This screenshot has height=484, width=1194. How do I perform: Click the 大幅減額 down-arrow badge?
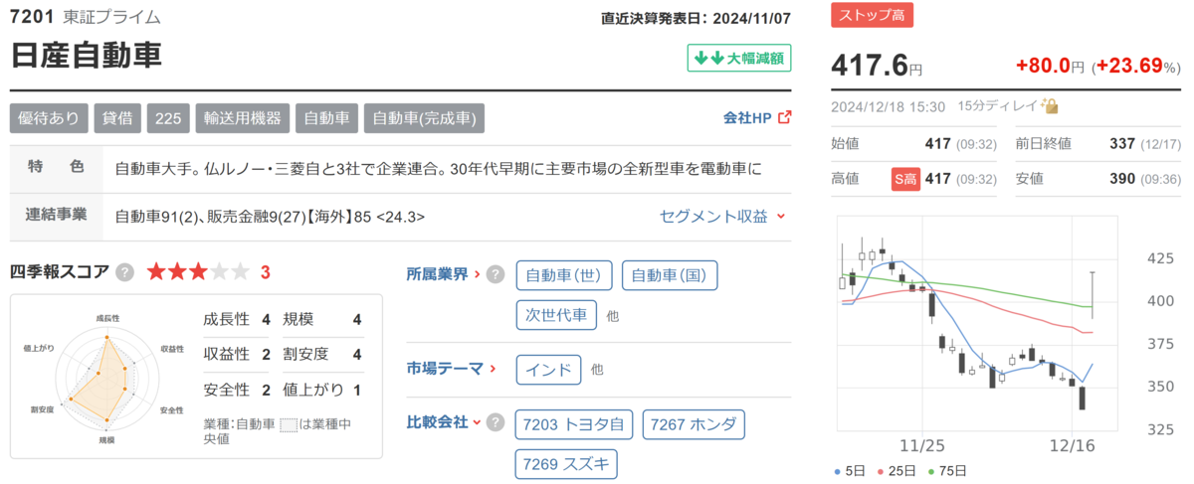coord(738,59)
